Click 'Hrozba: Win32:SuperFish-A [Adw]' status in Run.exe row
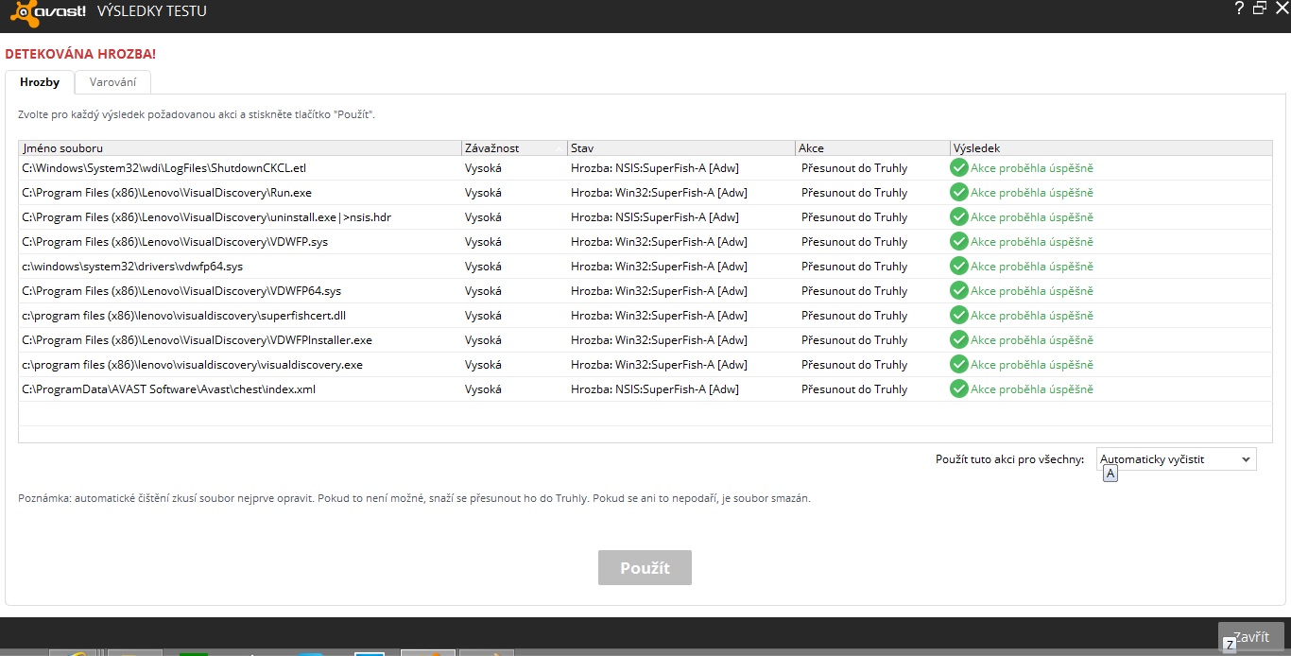The height and width of the screenshot is (656, 1291). (x=659, y=193)
